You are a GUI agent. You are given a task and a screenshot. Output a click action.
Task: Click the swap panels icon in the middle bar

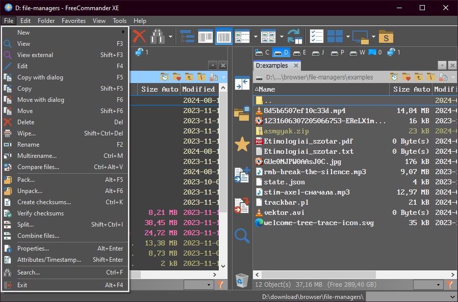click(x=241, y=84)
